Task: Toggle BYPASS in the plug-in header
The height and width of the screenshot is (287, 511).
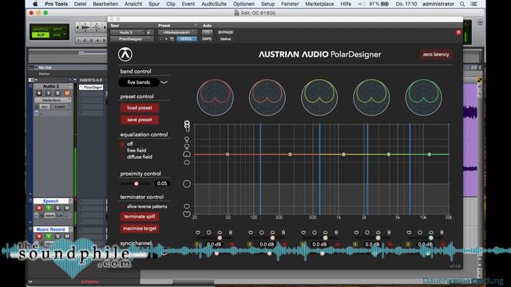Action: pos(225,32)
